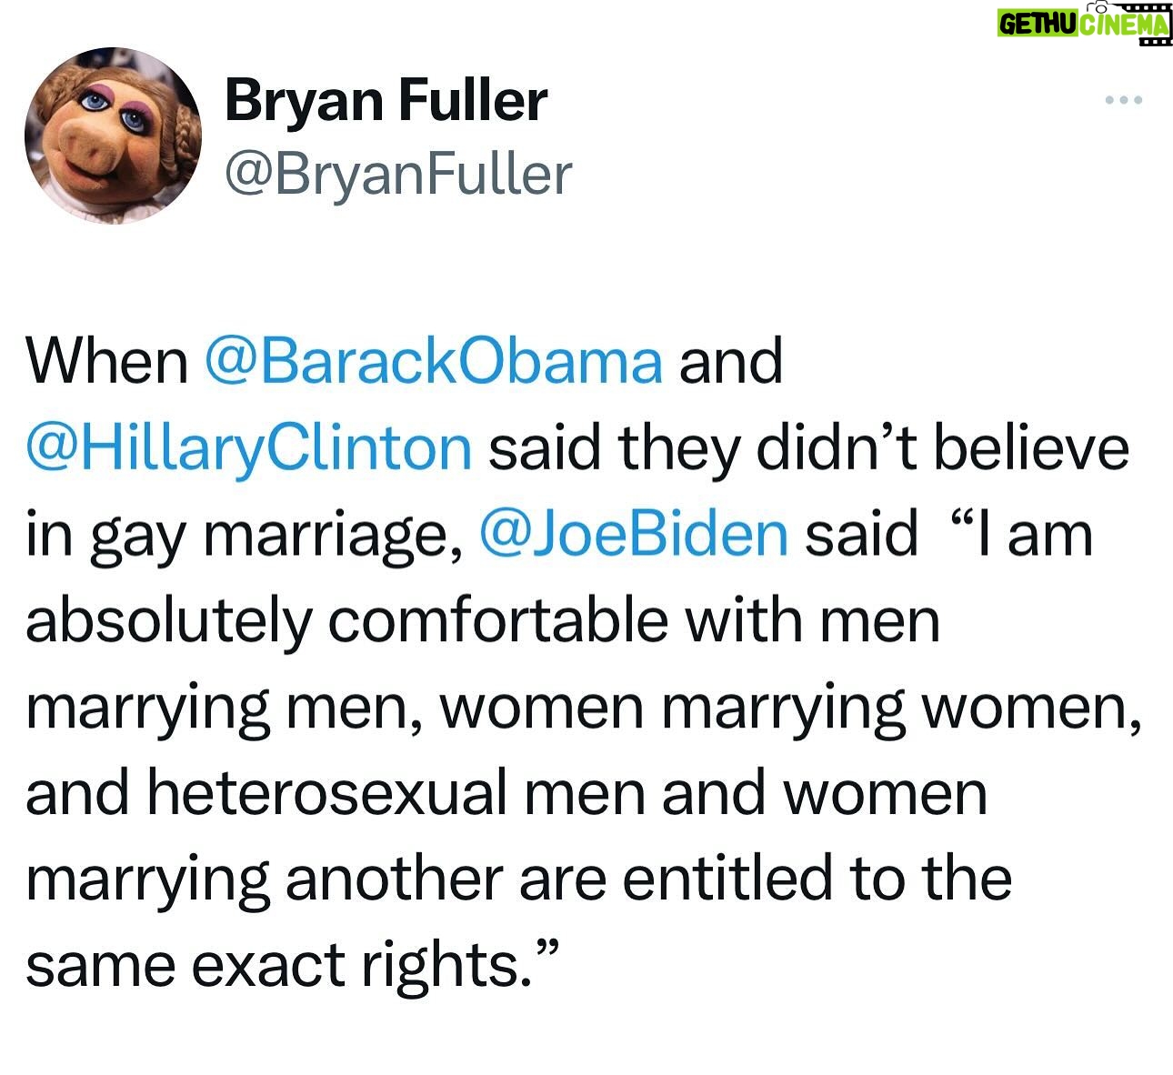This screenshot has height=1075, width=1173.
Task: Click the line 'and heterosexual men and women'
Action: coord(506,792)
